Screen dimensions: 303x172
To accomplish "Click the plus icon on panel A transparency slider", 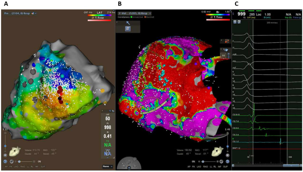I will (x=34, y=162).
